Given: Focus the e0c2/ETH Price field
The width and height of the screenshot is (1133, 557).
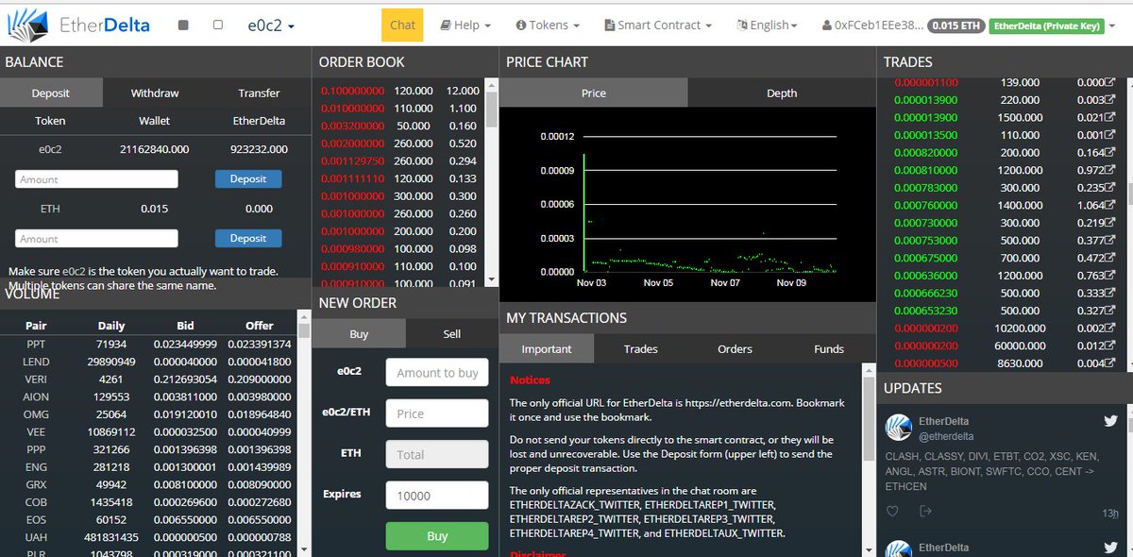Looking at the screenshot, I should pyautogui.click(x=437, y=414).
